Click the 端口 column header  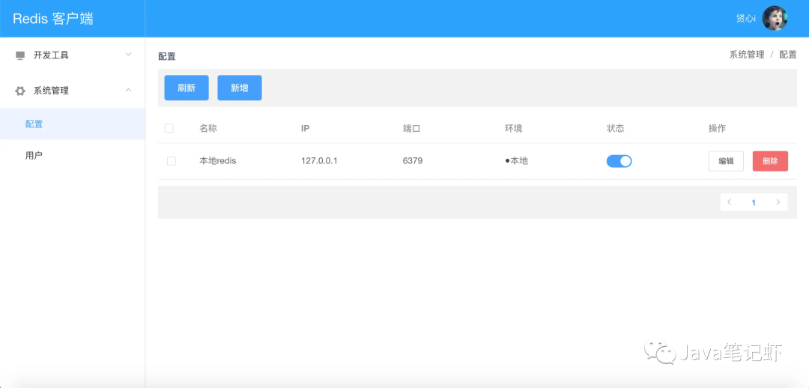412,129
